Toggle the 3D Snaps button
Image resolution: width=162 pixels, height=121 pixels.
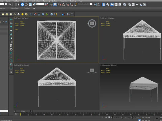click(x=60, y=4)
